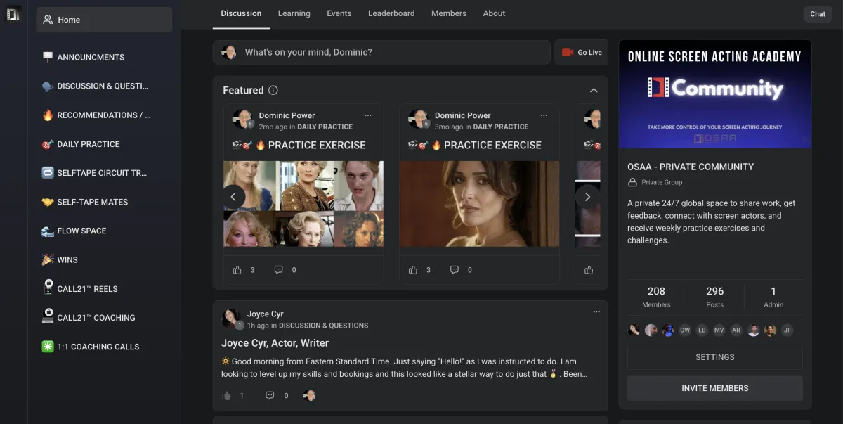Open the OSAA logo icon in left rail

pyautogui.click(x=13, y=13)
